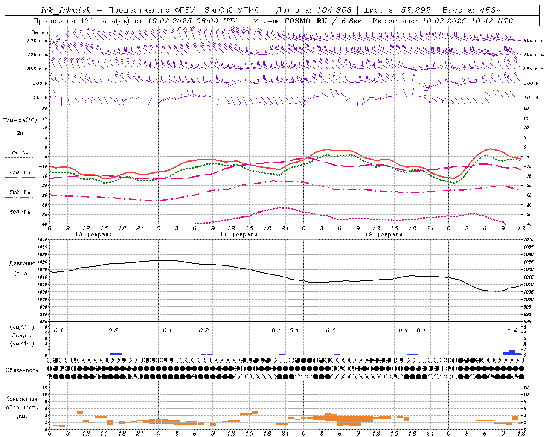Image resolution: width=546 pixels, height=437 pixels.
Task: Click the 0.2 precipitation amount value
Action: (x=204, y=331)
